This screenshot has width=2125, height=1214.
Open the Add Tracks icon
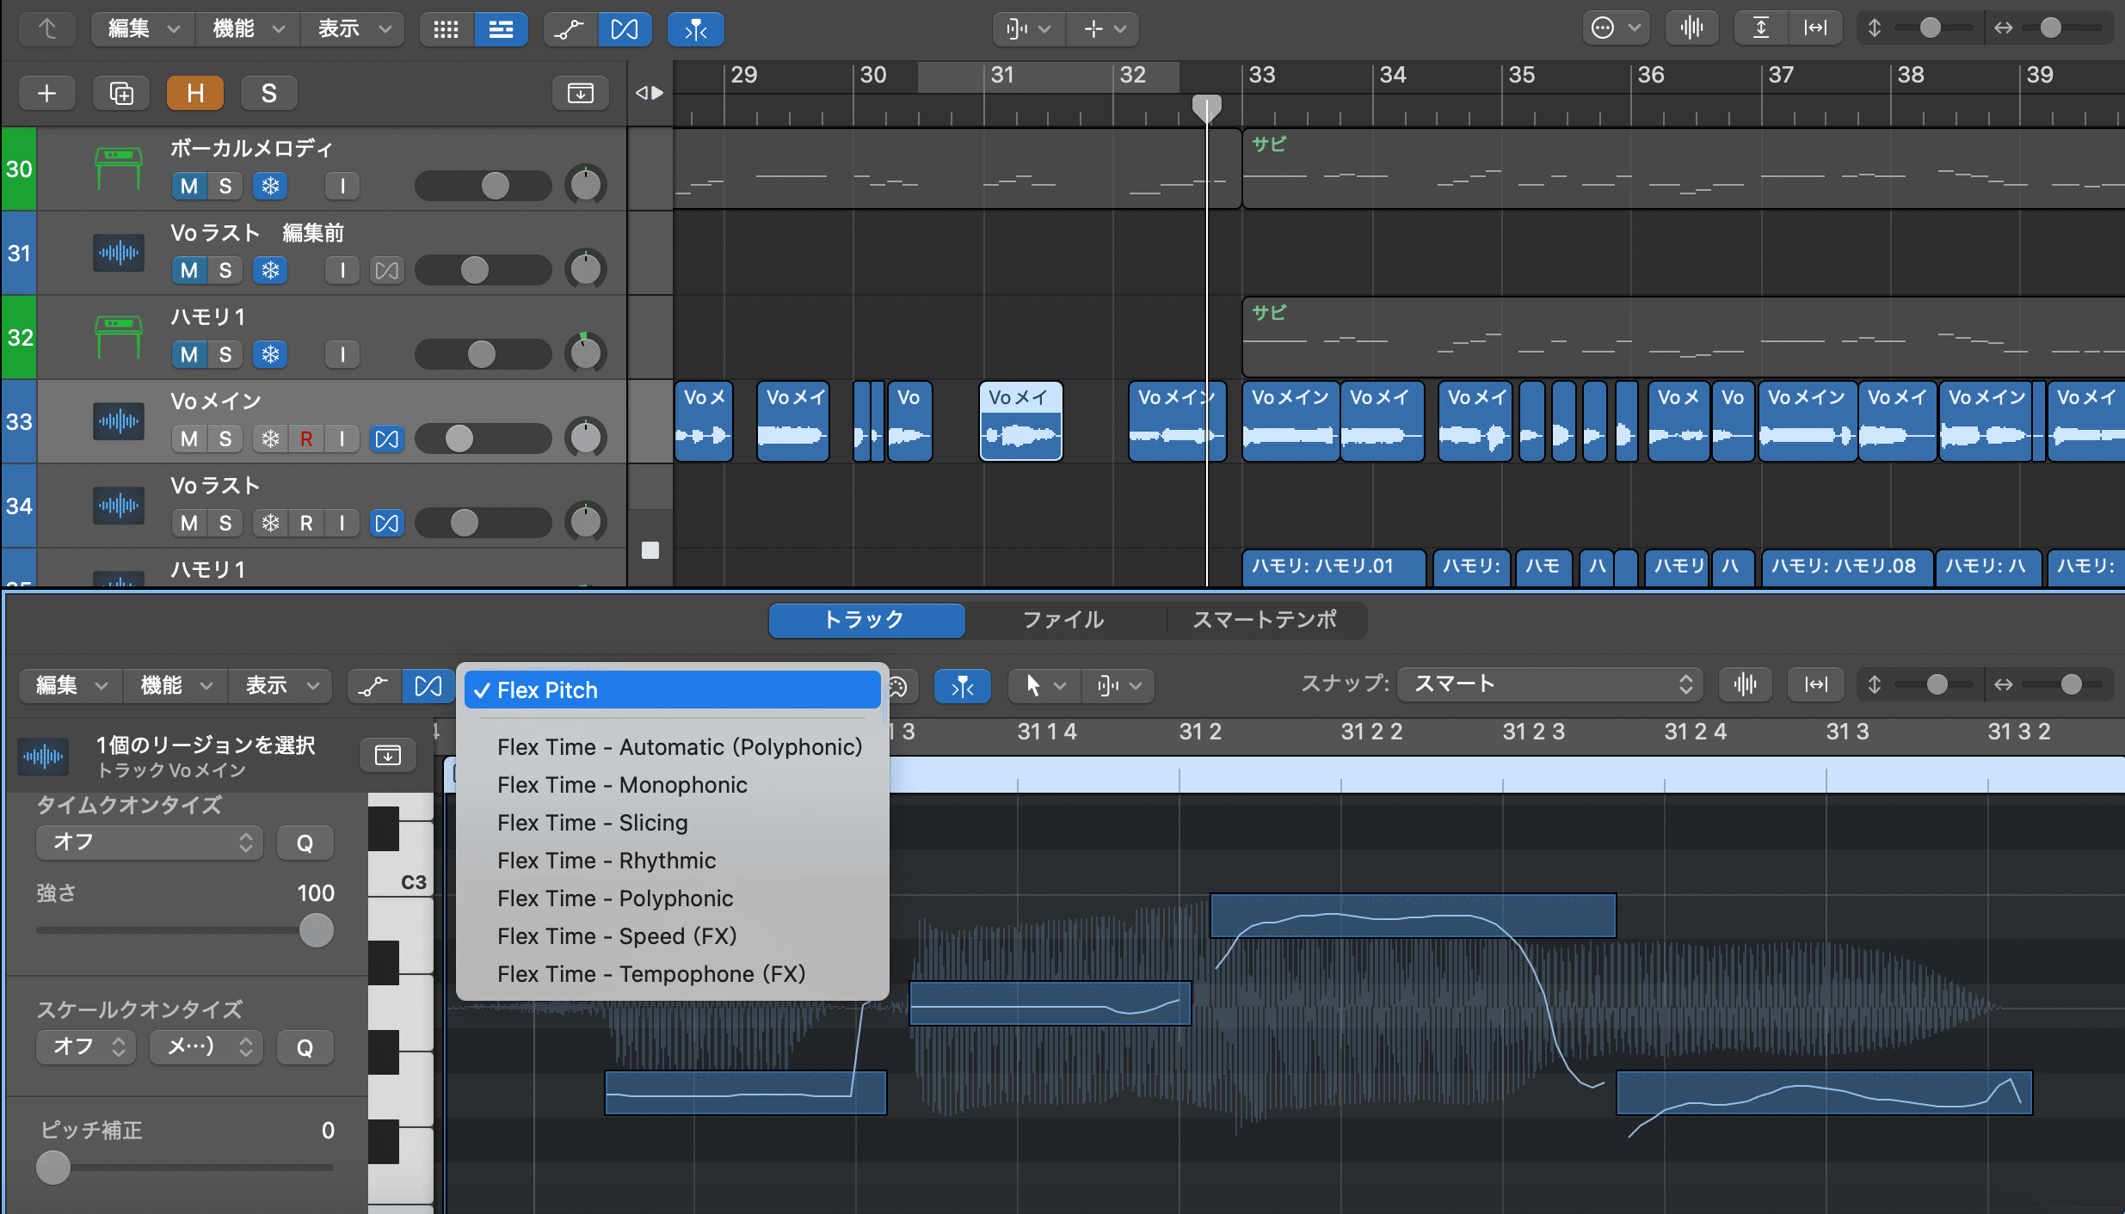coord(47,93)
